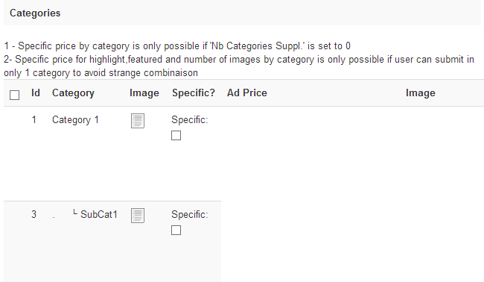Click the Specific: label in Category 1 row

[190, 120]
